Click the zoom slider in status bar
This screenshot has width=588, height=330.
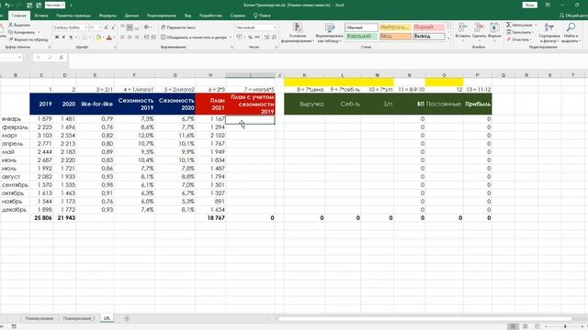tap(565, 326)
